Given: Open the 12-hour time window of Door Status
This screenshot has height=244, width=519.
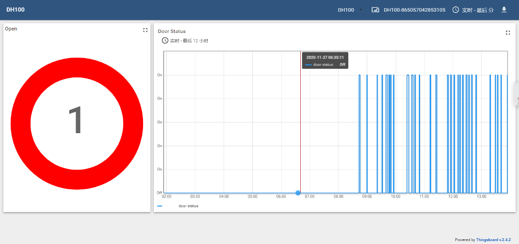Looking at the screenshot, I should [188, 41].
